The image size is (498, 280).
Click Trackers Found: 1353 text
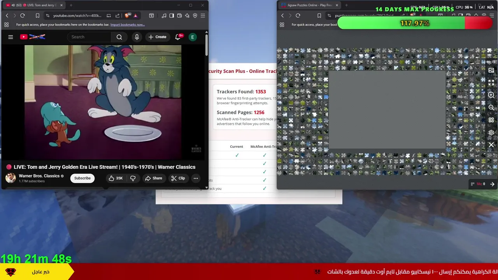coord(241,91)
